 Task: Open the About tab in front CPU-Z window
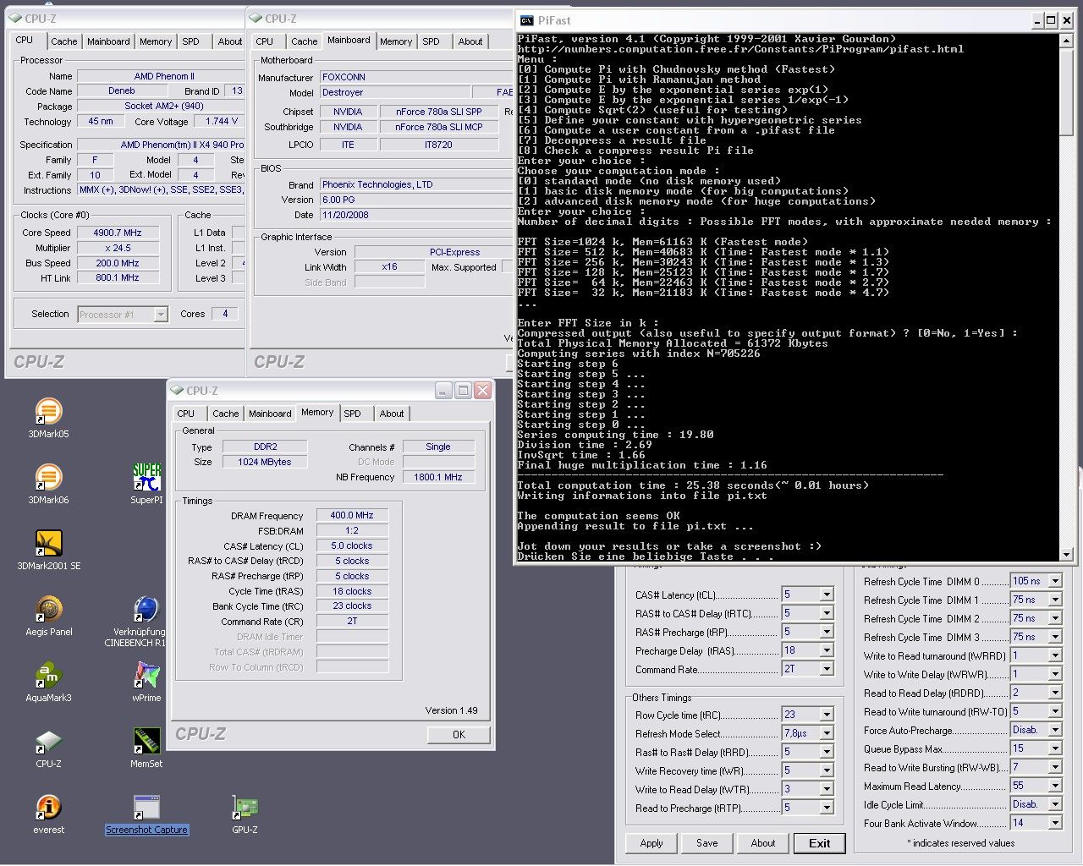tap(392, 414)
